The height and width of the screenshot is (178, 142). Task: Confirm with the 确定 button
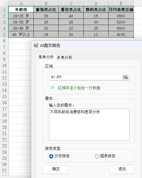56,169
